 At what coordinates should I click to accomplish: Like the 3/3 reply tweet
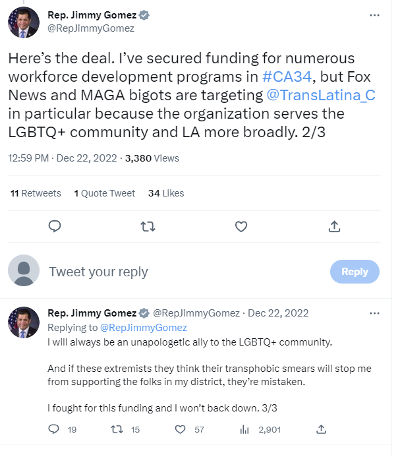[x=180, y=429]
